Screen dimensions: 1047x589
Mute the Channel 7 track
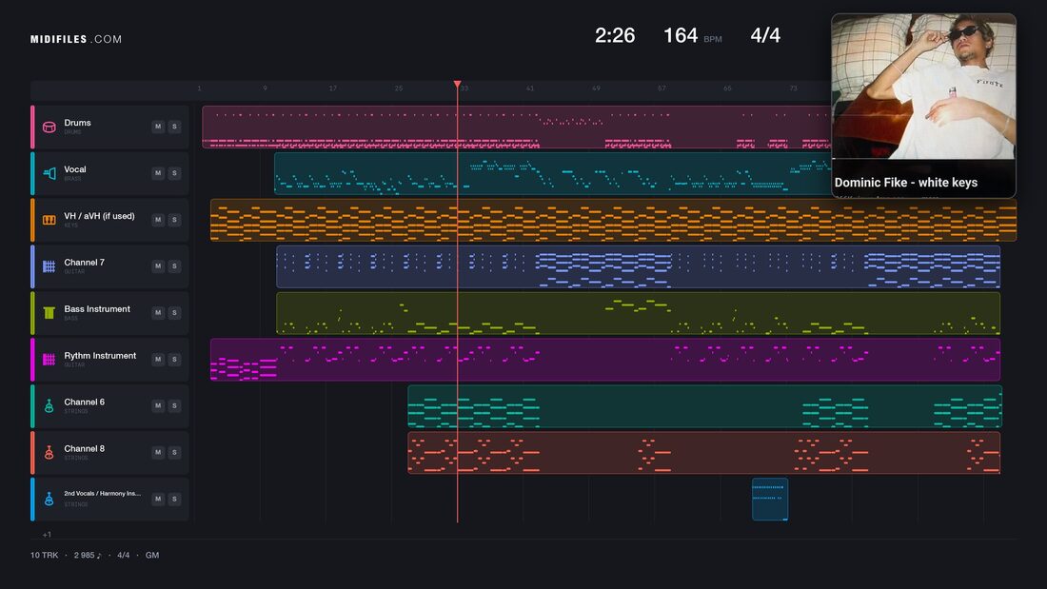pyautogui.click(x=158, y=265)
